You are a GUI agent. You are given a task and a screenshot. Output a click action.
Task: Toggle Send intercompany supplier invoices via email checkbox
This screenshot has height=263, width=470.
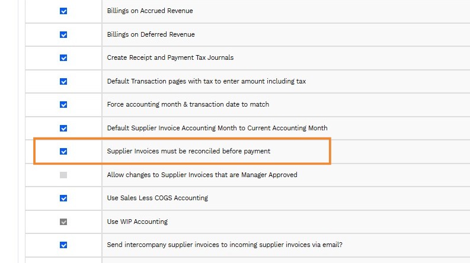click(63, 245)
